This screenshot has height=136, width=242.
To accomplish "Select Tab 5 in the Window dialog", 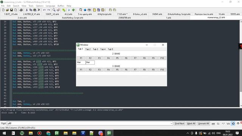I will pyautogui.click(x=110, y=49).
